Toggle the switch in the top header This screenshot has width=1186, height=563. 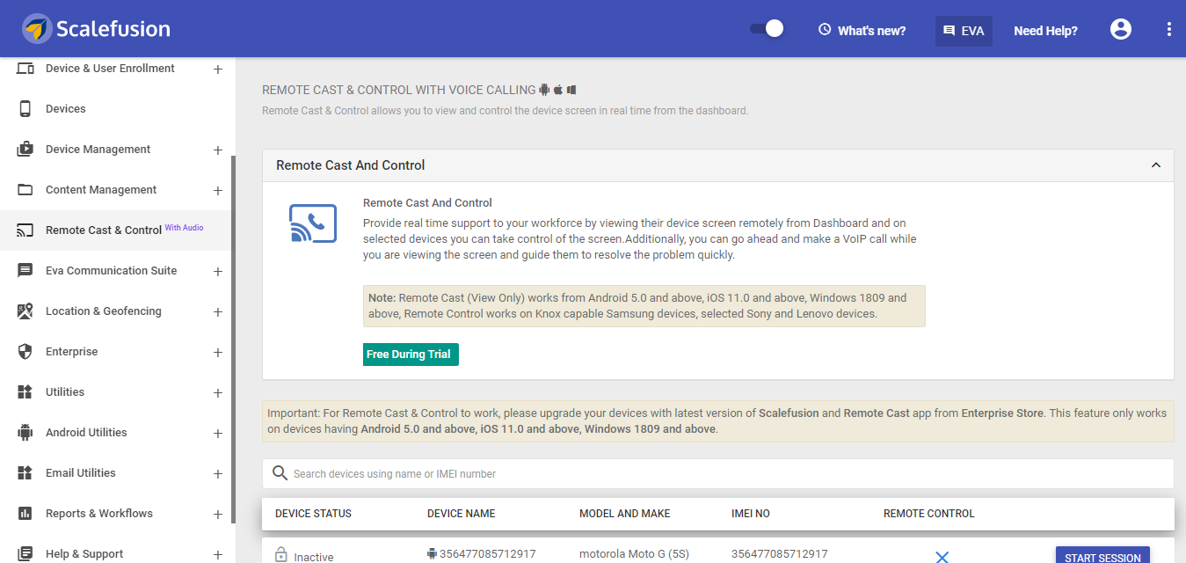point(767,29)
